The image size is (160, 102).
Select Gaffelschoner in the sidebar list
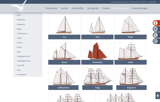click(x=28, y=33)
